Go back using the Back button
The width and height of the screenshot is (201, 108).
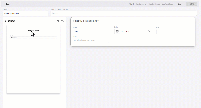click(x=7, y=4)
